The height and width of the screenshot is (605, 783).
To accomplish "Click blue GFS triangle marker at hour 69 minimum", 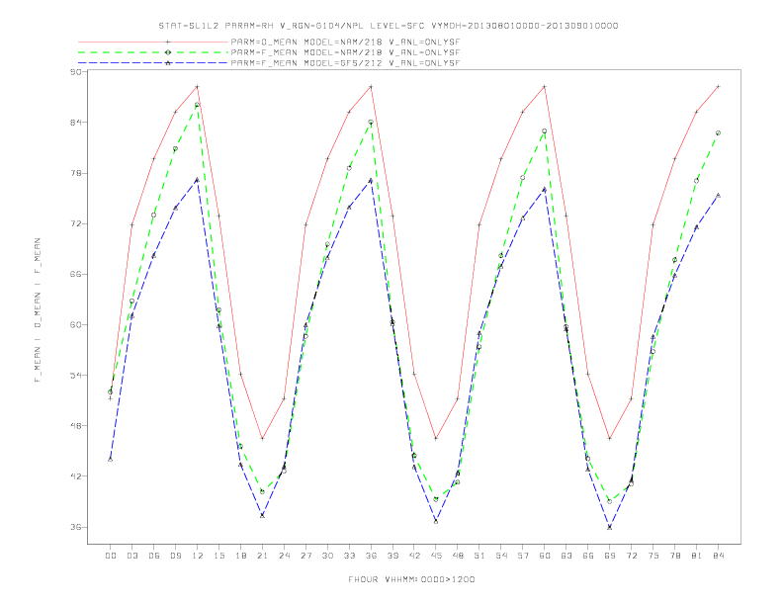I will (x=610, y=527).
